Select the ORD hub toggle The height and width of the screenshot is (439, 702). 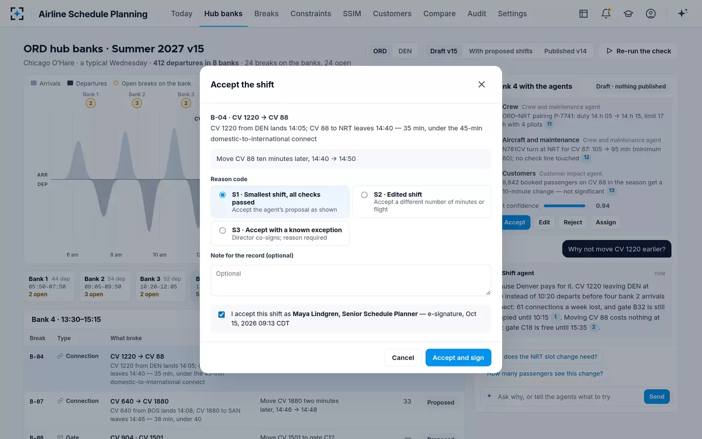[x=380, y=51]
